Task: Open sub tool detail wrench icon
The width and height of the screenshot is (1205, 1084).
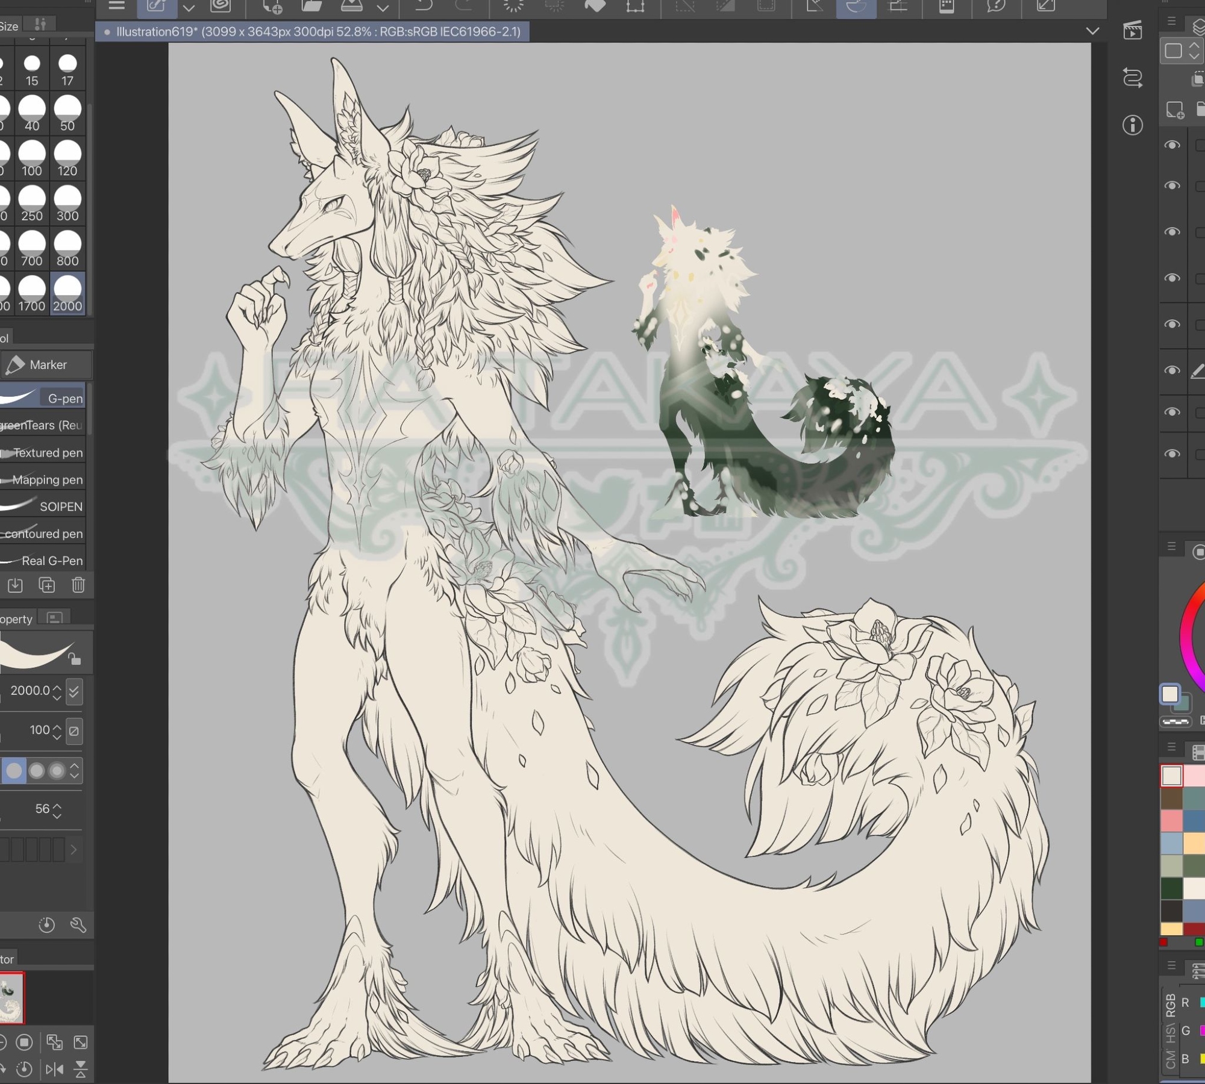Action: pos(78,924)
